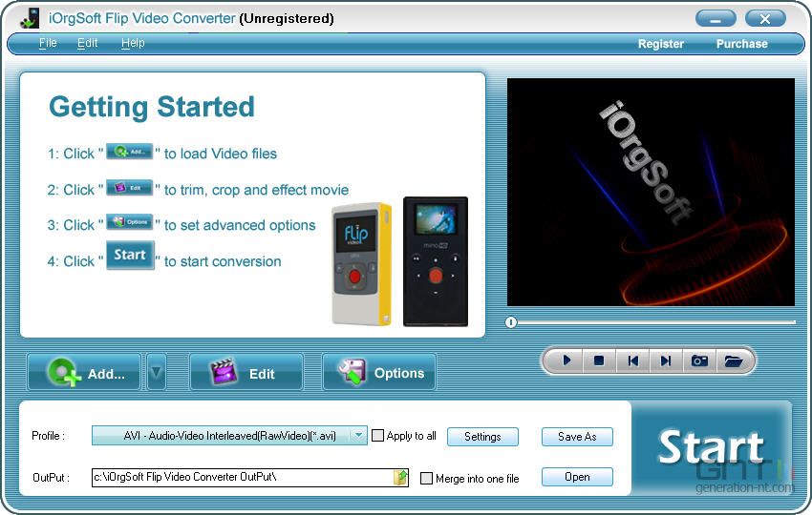Image resolution: width=812 pixels, height=515 pixels.
Task: Click the yellow Flip camera image
Action: coord(361,264)
